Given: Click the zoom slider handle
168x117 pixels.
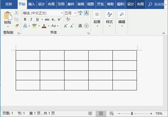Looking at the screenshot, I should pos(132,113).
